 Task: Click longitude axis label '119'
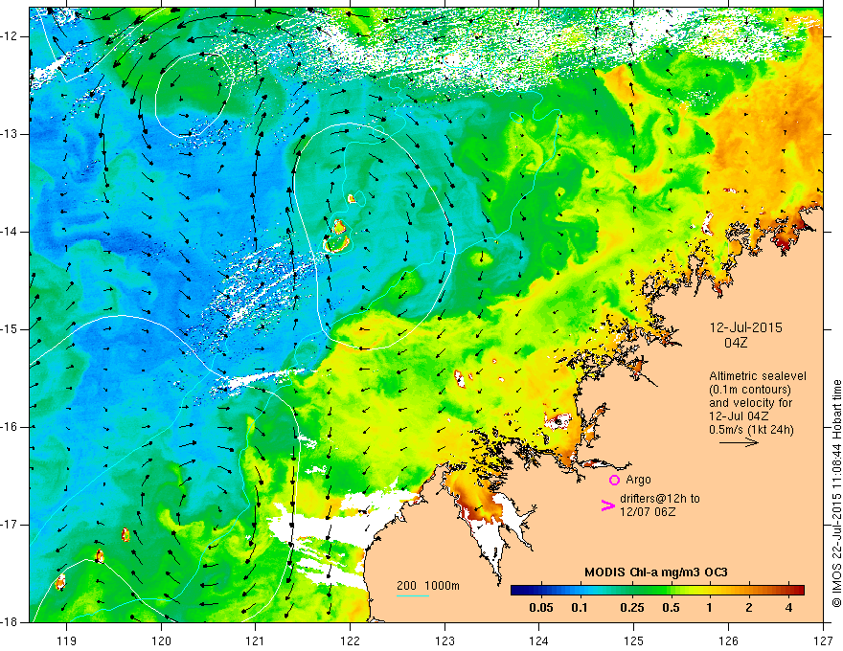coord(67,640)
